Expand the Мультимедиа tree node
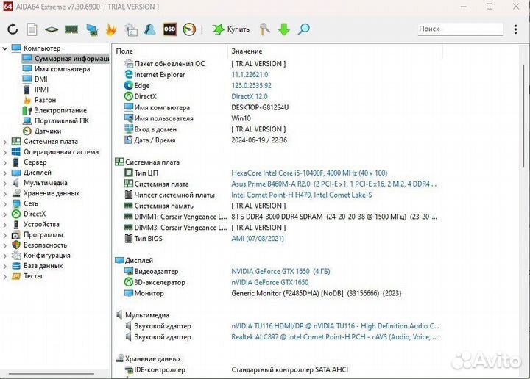Image resolution: width=530 pixels, height=379 pixels. (x=4, y=184)
